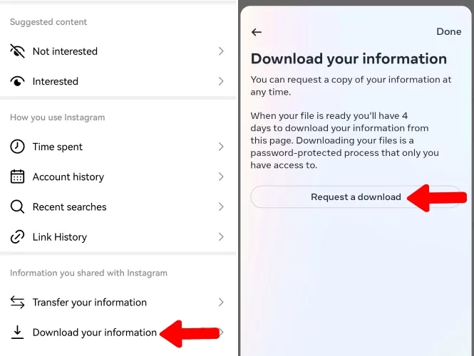Tap Done in the top corner
Screen dimensions: 474x356
[448, 32]
